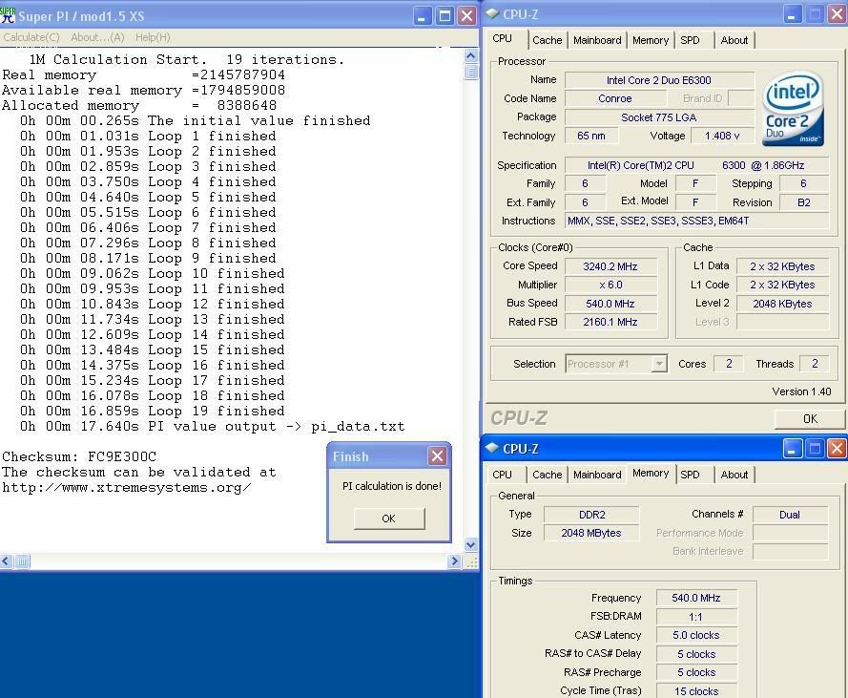Click the Technology value 65 nm

[591, 136]
